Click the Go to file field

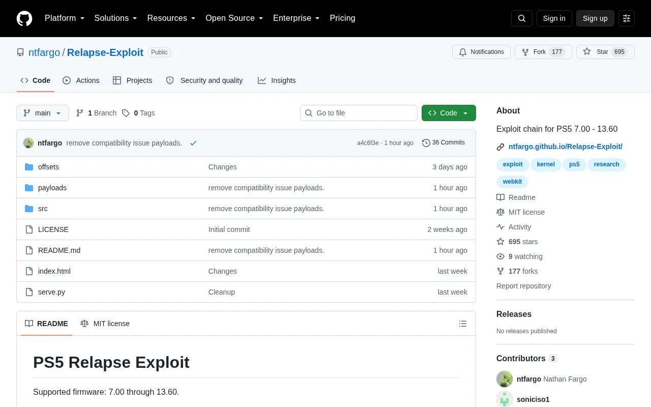[359, 113]
